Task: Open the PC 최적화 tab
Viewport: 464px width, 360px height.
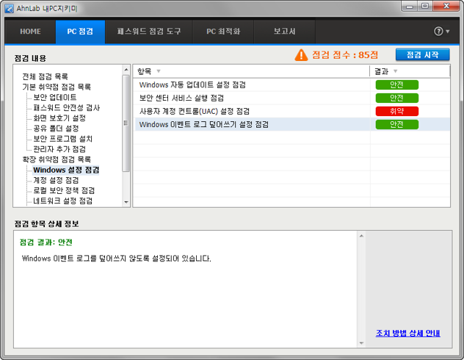Action: coord(223,32)
